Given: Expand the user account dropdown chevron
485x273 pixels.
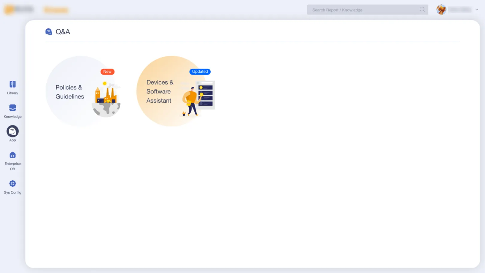Looking at the screenshot, I should click(x=477, y=10).
